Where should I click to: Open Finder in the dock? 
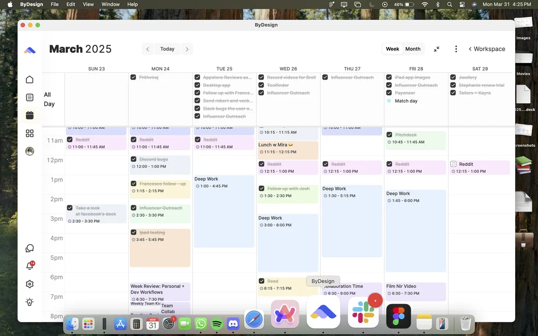click(72, 323)
